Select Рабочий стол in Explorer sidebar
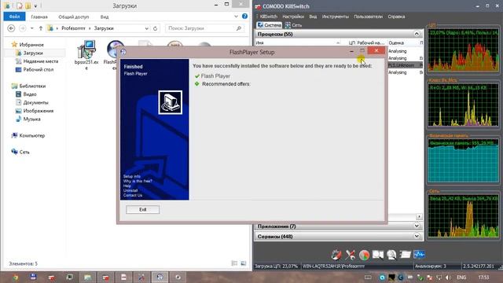Viewport: 503px width, 283px height. (x=39, y=69)
